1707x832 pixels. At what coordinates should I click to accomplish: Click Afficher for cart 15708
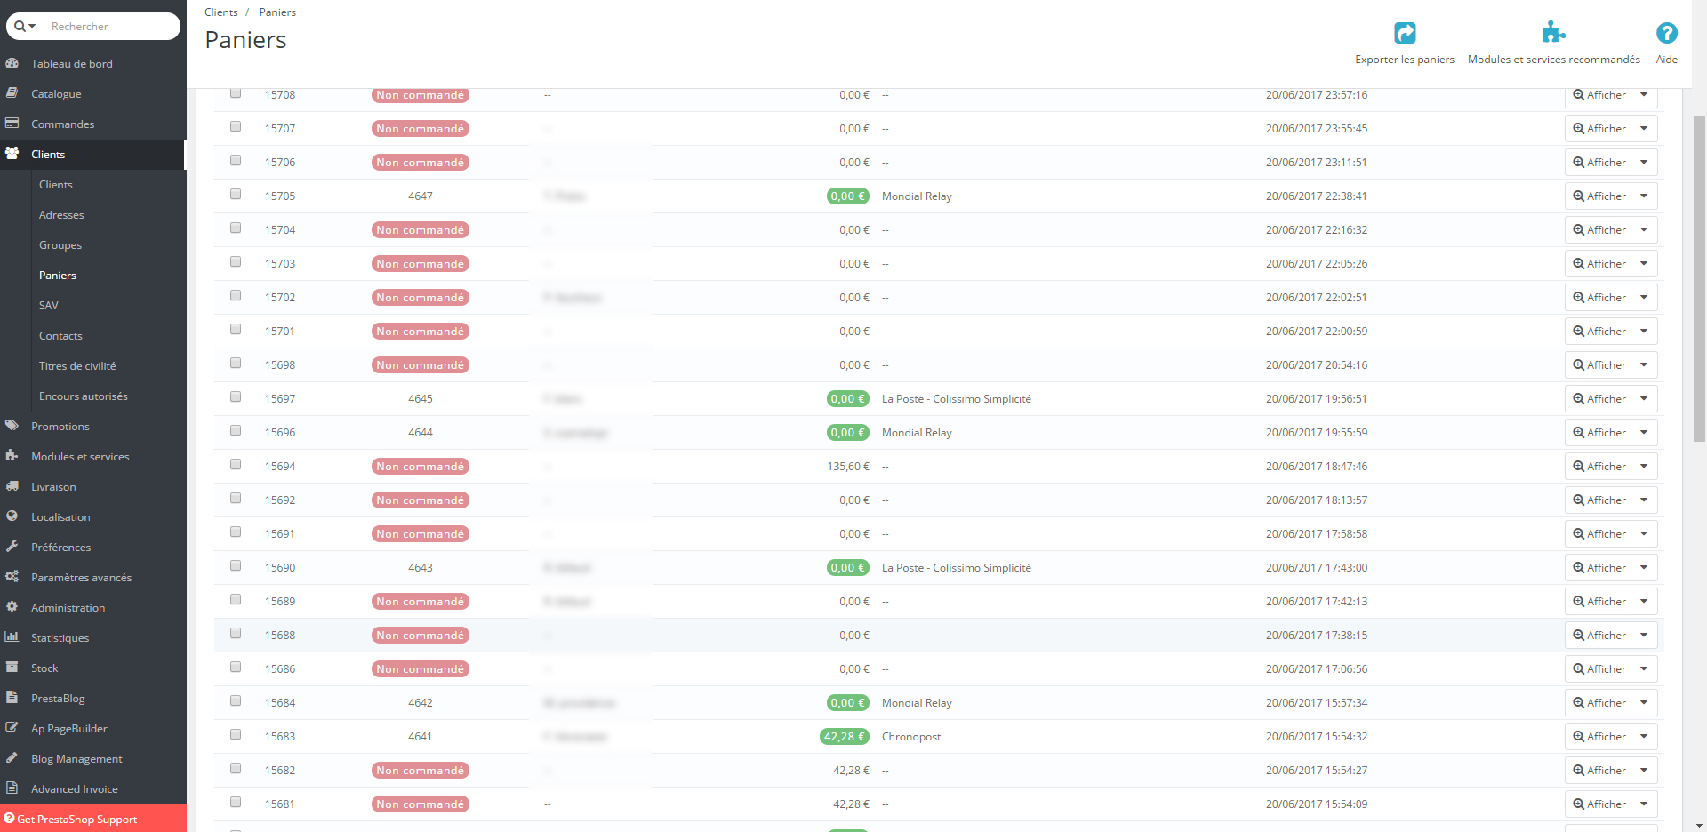pyautogui.click(x=1599, y=95)
